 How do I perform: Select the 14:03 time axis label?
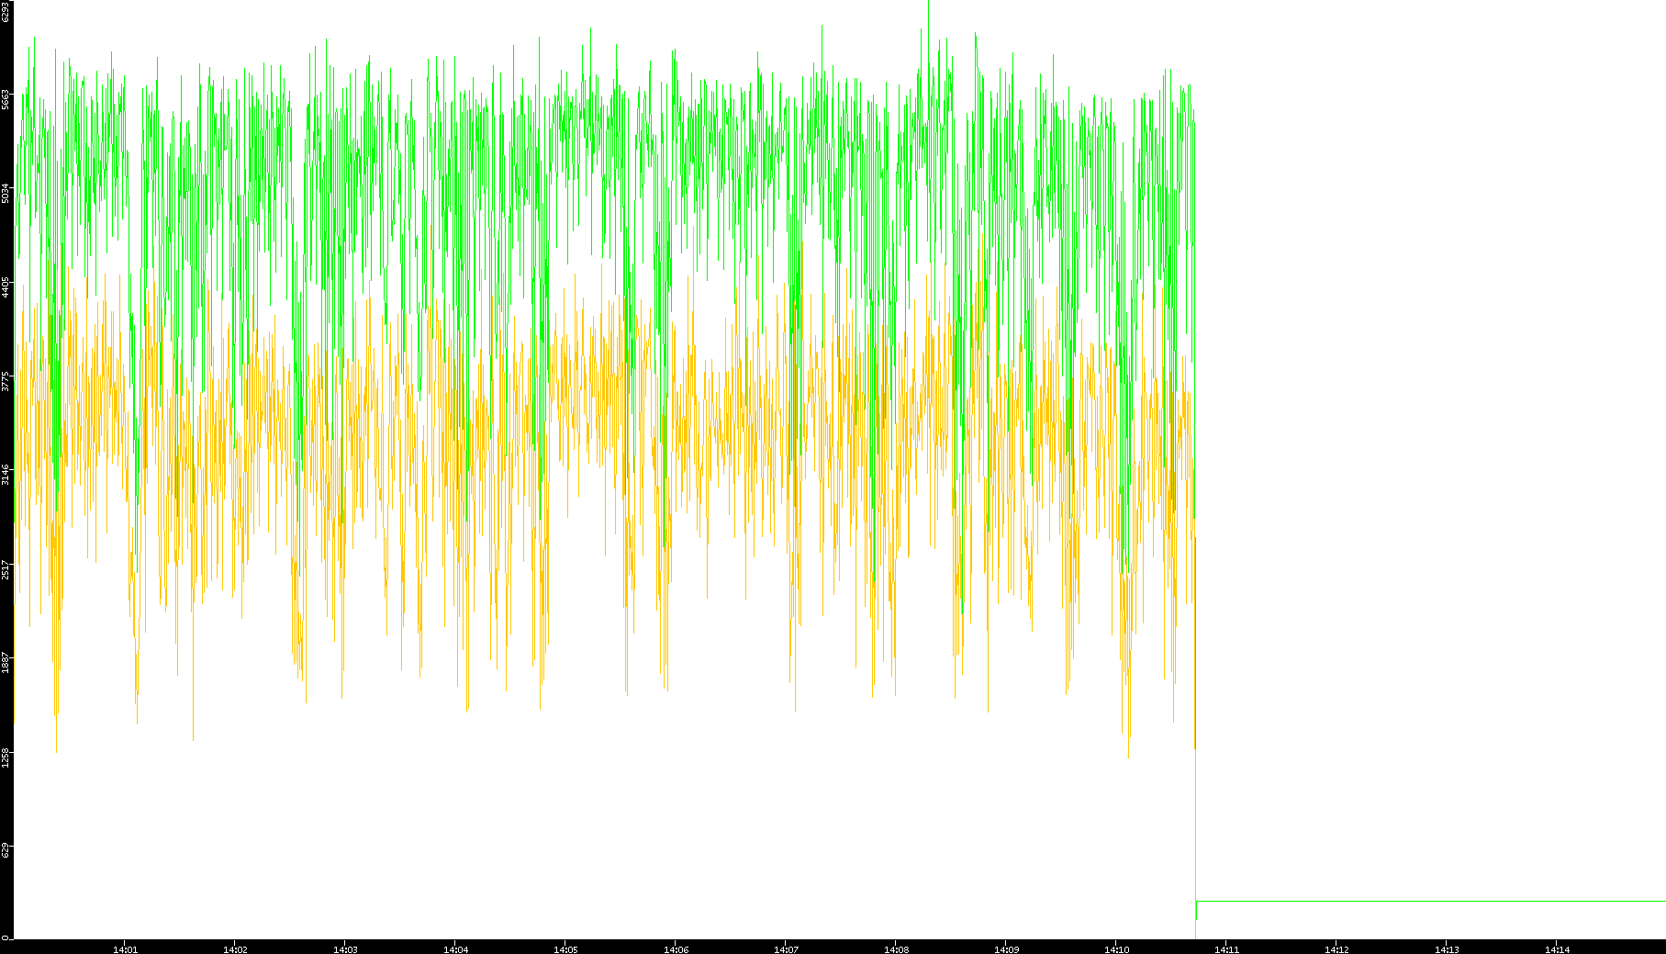coord(345,949)
